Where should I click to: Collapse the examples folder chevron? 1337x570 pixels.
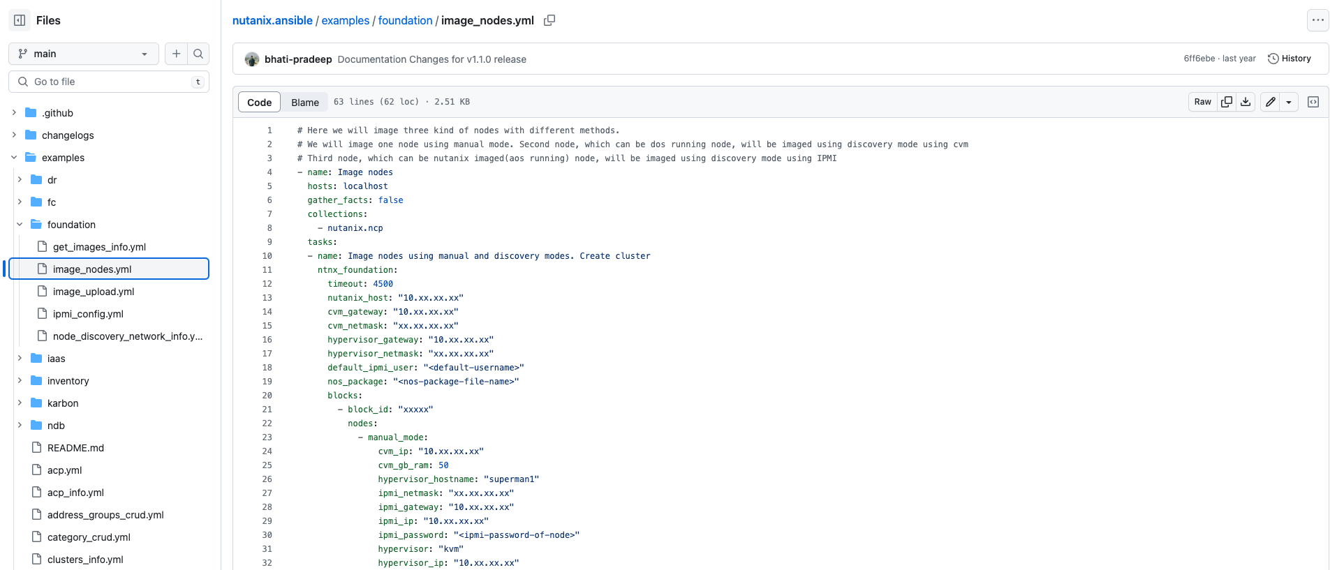(14, 157)
